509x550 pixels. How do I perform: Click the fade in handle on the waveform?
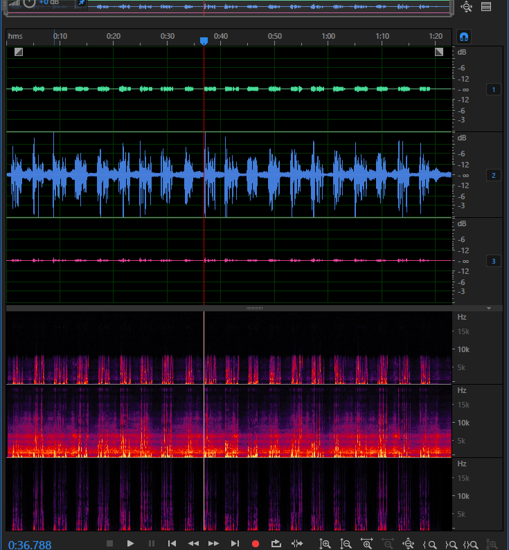[19, 52]
